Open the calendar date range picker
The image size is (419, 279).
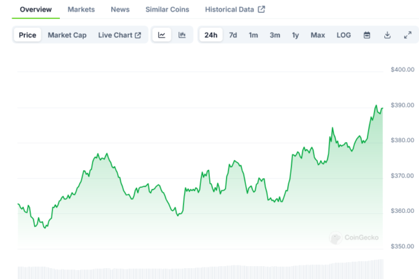(x=367, y=35)
